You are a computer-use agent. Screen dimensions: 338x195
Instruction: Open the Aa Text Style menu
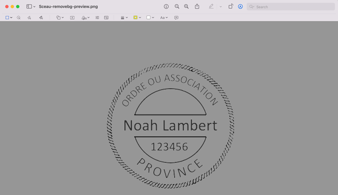tap(164, 18)
